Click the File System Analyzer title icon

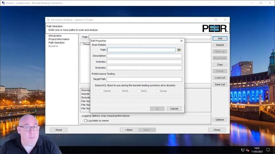pos(48,20)
